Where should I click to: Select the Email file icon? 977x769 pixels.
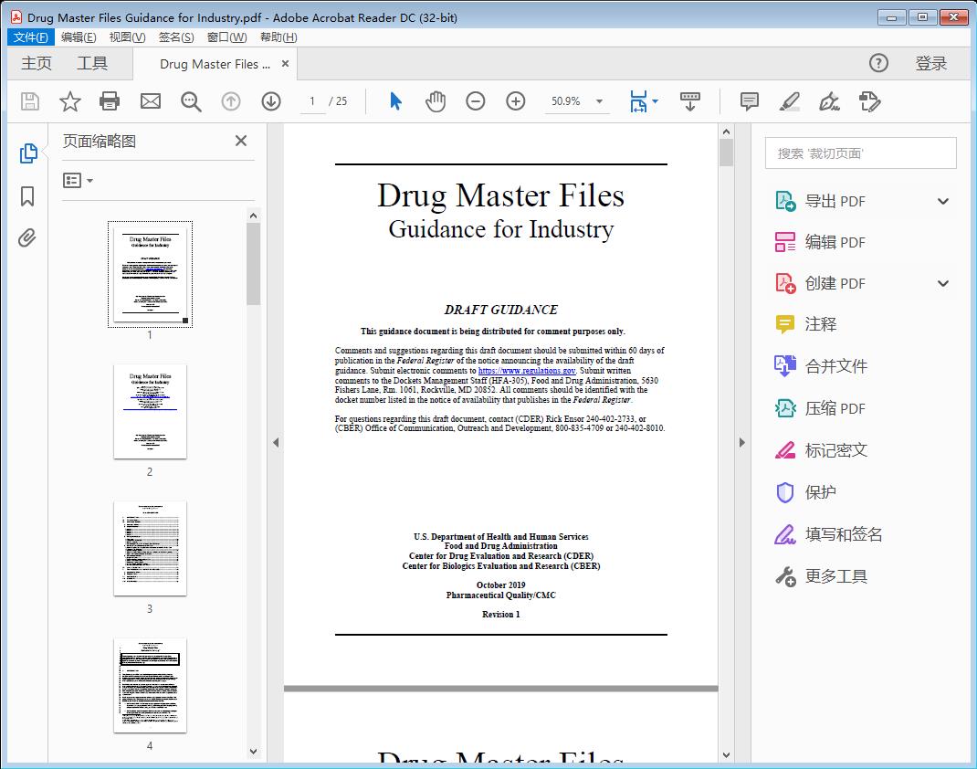(150, 101)
